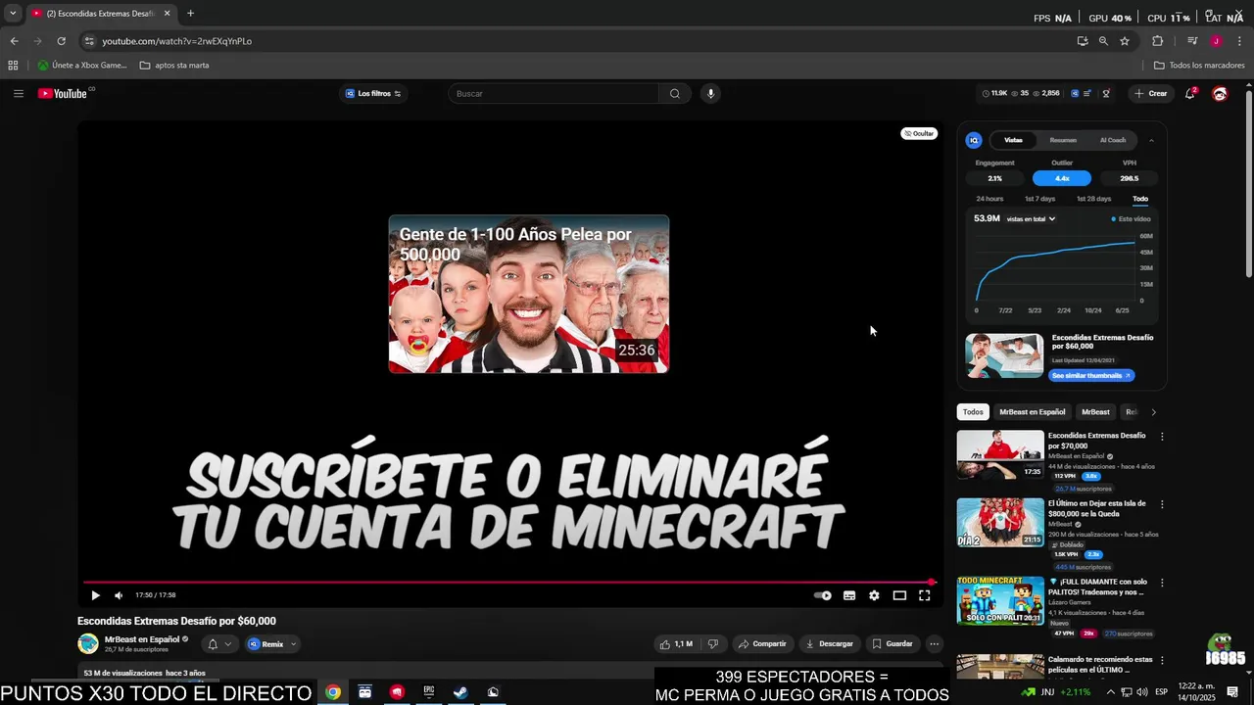Save video with Guardar button
Viewport: 1254px width, 705px height.
tap(892, 644)
